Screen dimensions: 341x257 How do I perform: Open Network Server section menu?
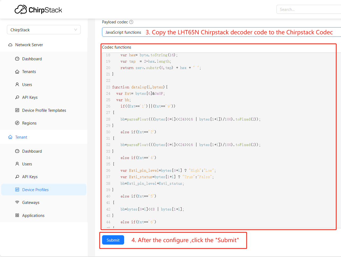pos(44,45)
